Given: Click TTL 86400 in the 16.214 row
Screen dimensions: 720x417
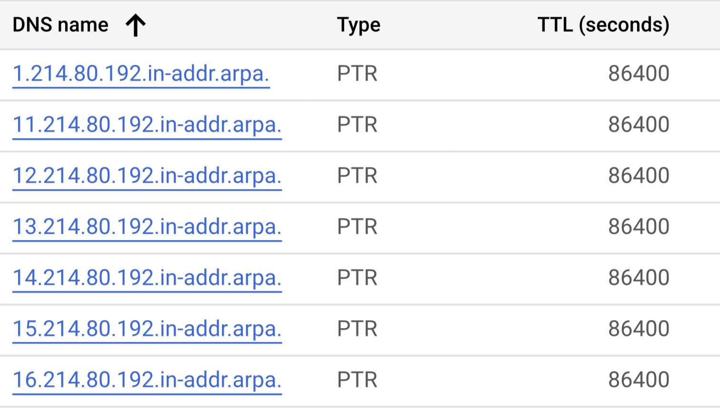Looking at the screenshot, I should [x=639, y=380].
